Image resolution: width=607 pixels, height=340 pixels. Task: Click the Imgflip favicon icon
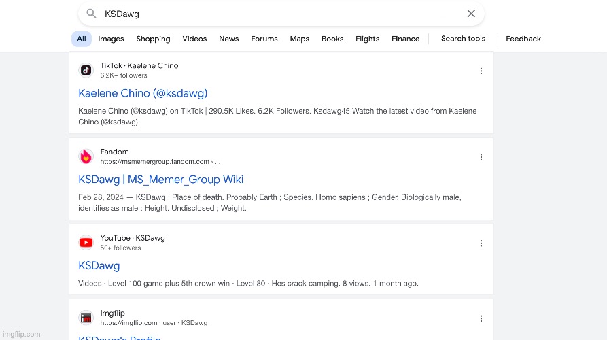click(86, 318)
